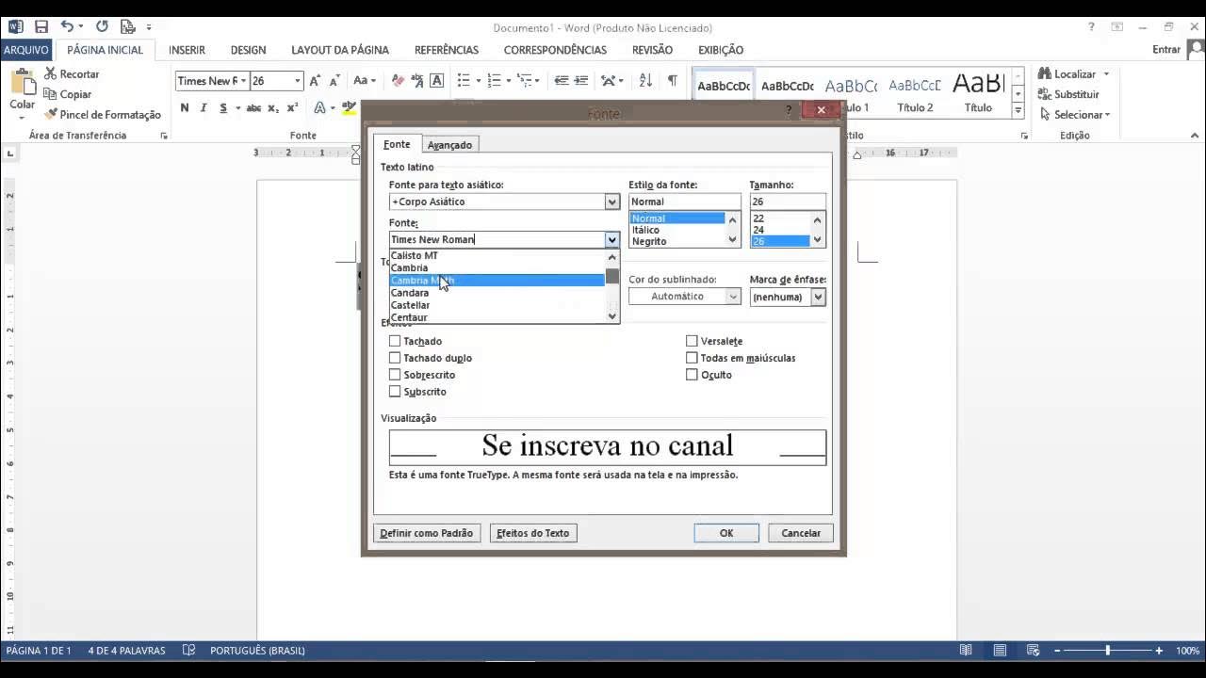This screenshot has width=1206, height=678.
Task: Enable the Tachado checkbox
Action: click(395, 341)
